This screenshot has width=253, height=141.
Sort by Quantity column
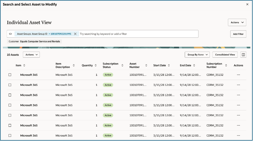coord(96,65)
